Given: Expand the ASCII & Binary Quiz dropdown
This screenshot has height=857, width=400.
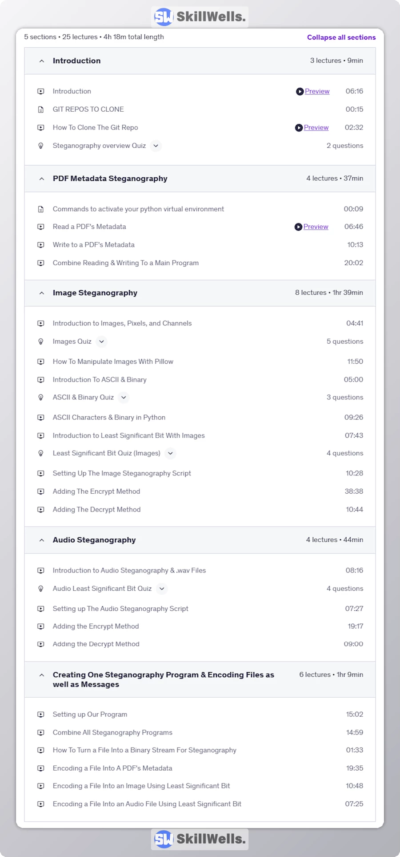Looking at the screenshot, I should point(124,397).
